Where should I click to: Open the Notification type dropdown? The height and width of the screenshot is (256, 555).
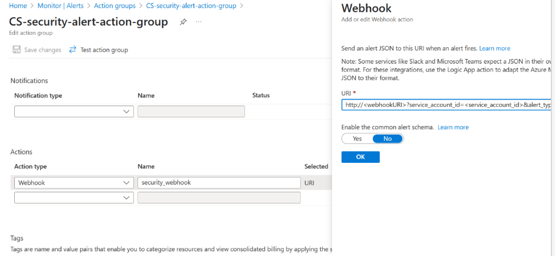point(74,111)
